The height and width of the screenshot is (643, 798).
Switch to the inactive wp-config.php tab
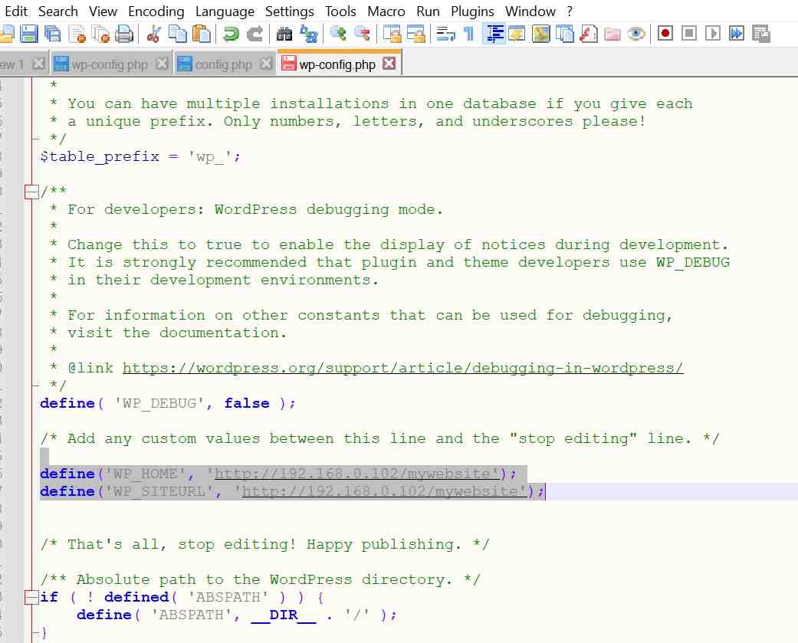click(109, 64)
